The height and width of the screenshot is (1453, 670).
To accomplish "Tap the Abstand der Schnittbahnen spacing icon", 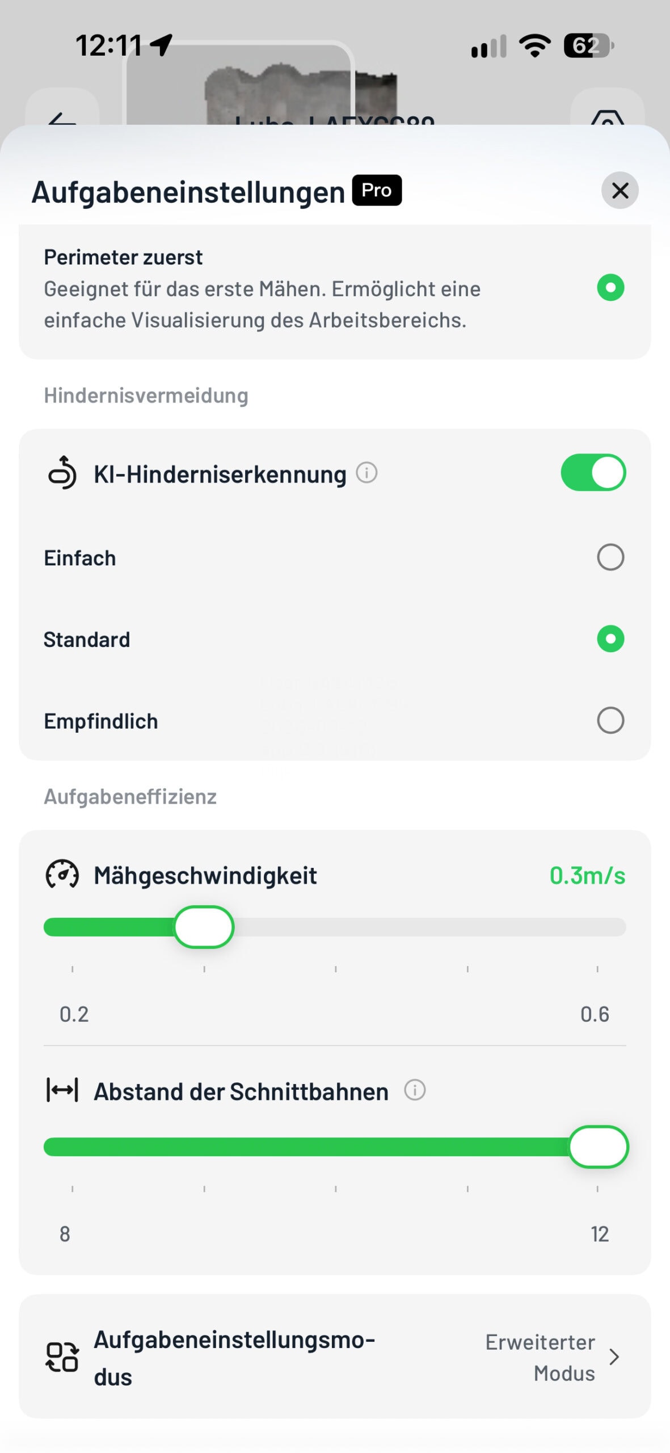I will pos(62,1090).
